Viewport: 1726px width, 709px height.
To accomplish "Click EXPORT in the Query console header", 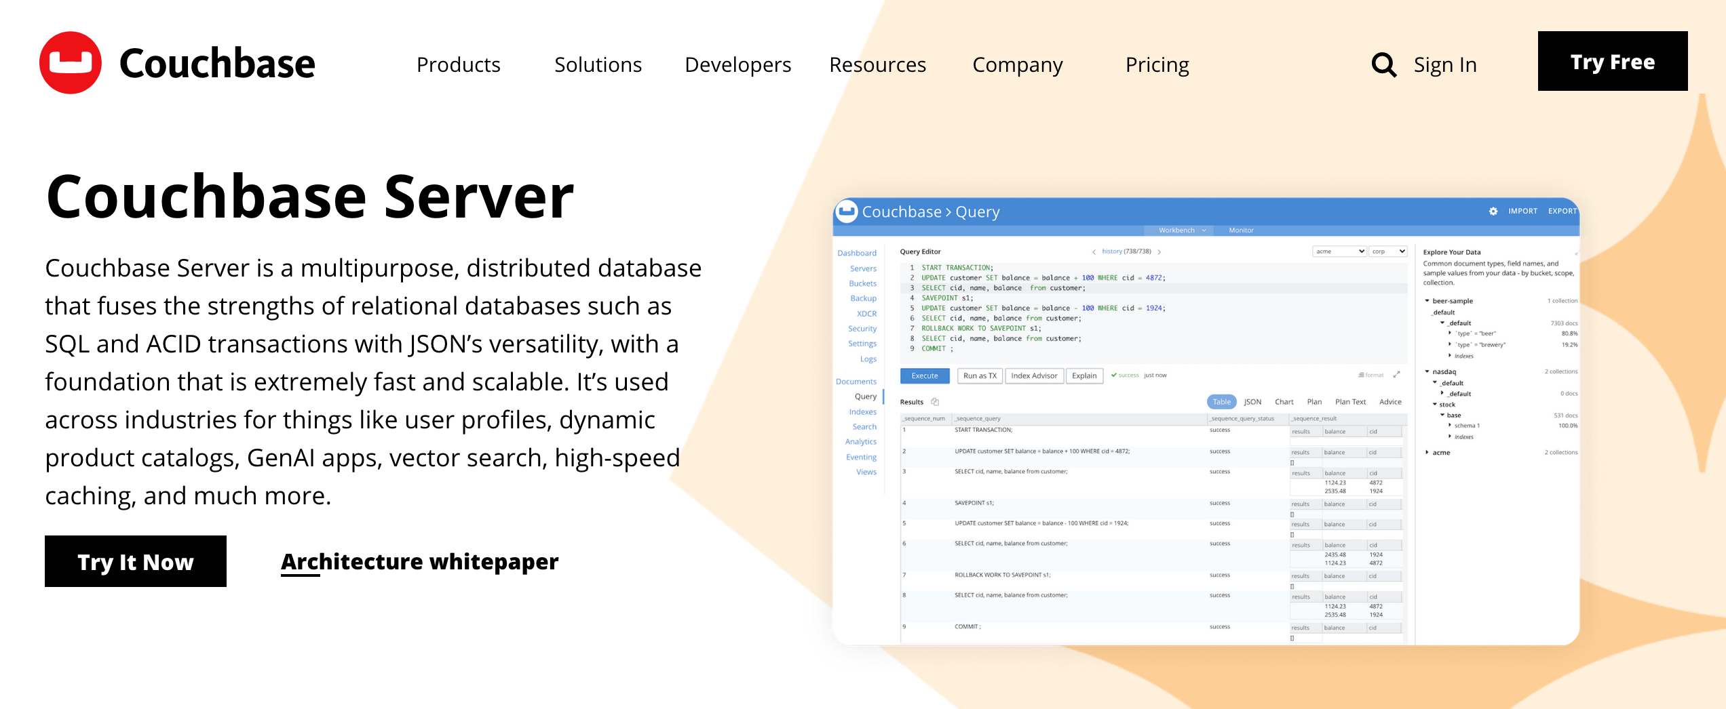I will 1562,211.
